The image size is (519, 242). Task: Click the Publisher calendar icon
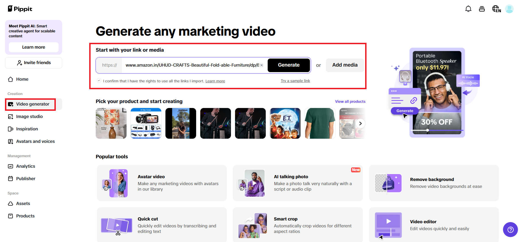10,179
